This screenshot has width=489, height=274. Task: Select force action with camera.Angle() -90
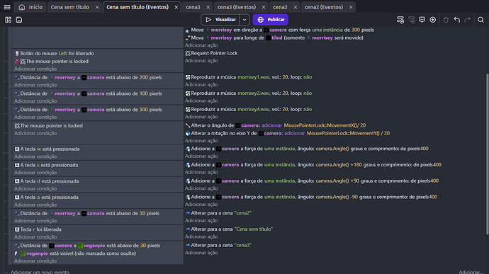(x=311, y=197)
